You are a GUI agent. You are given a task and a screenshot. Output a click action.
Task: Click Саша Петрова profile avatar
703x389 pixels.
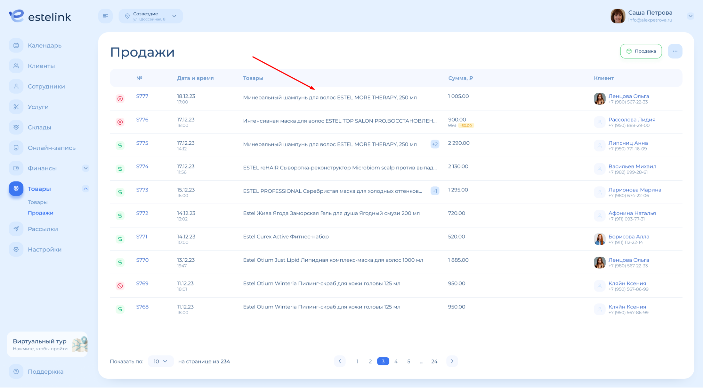[x=618, y=16]
